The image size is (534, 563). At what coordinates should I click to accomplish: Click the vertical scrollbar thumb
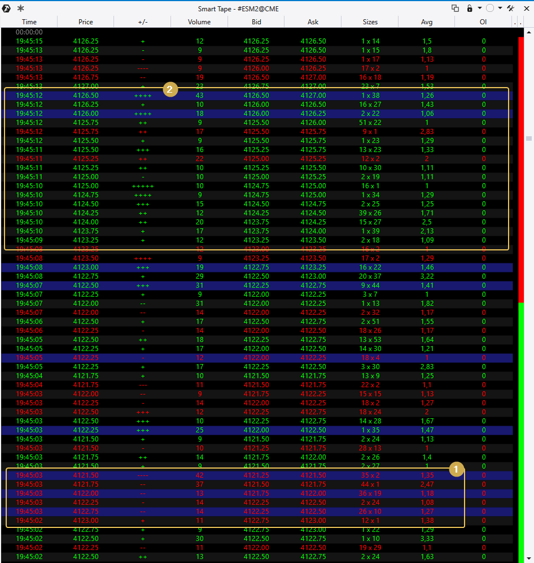tap(529, 138)
